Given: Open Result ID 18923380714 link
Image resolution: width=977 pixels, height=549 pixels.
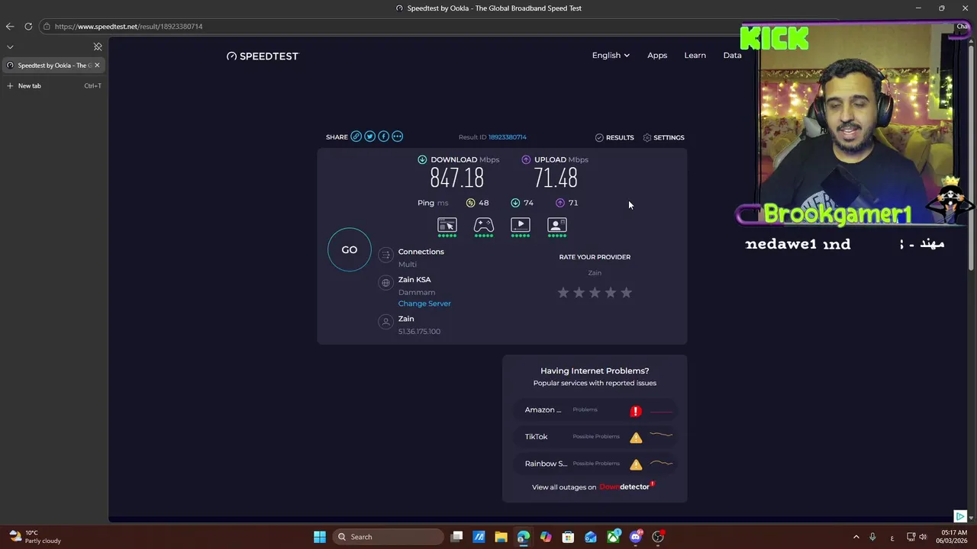Looking at the screenshot, I should [508, 137].
